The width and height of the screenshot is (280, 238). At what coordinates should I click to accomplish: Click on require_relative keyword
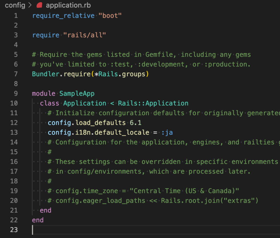pyautogui.click(x=63, y=16)
